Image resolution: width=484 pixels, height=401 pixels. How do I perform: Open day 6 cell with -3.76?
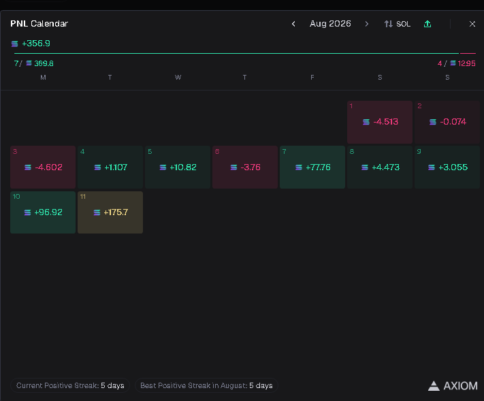point(245,167)
